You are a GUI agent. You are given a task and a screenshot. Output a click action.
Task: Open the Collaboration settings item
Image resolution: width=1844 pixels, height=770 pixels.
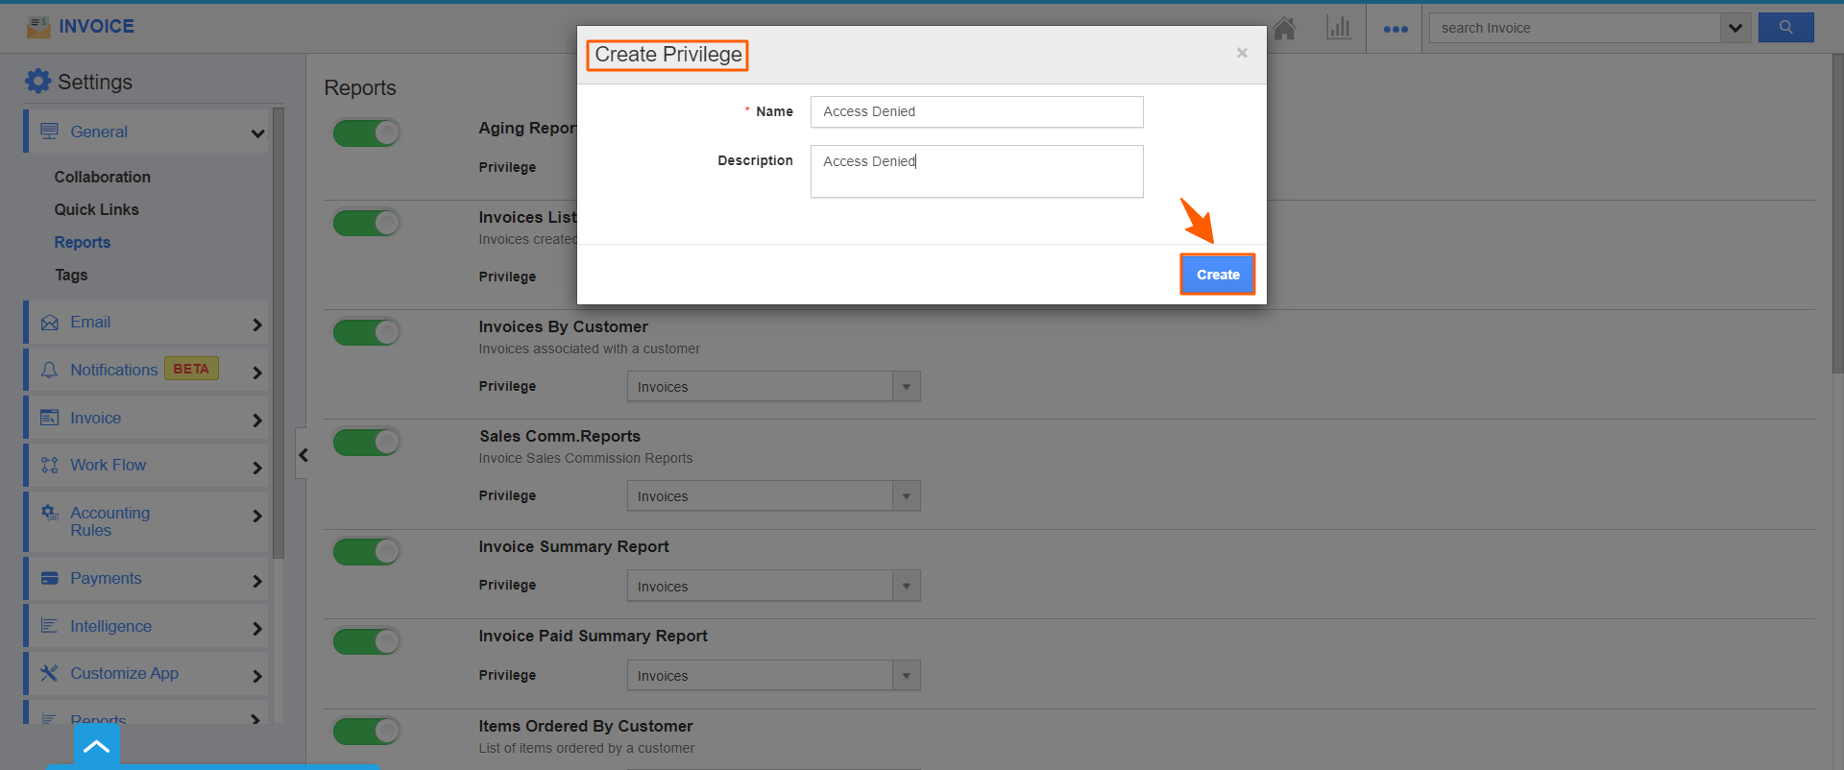103,177
